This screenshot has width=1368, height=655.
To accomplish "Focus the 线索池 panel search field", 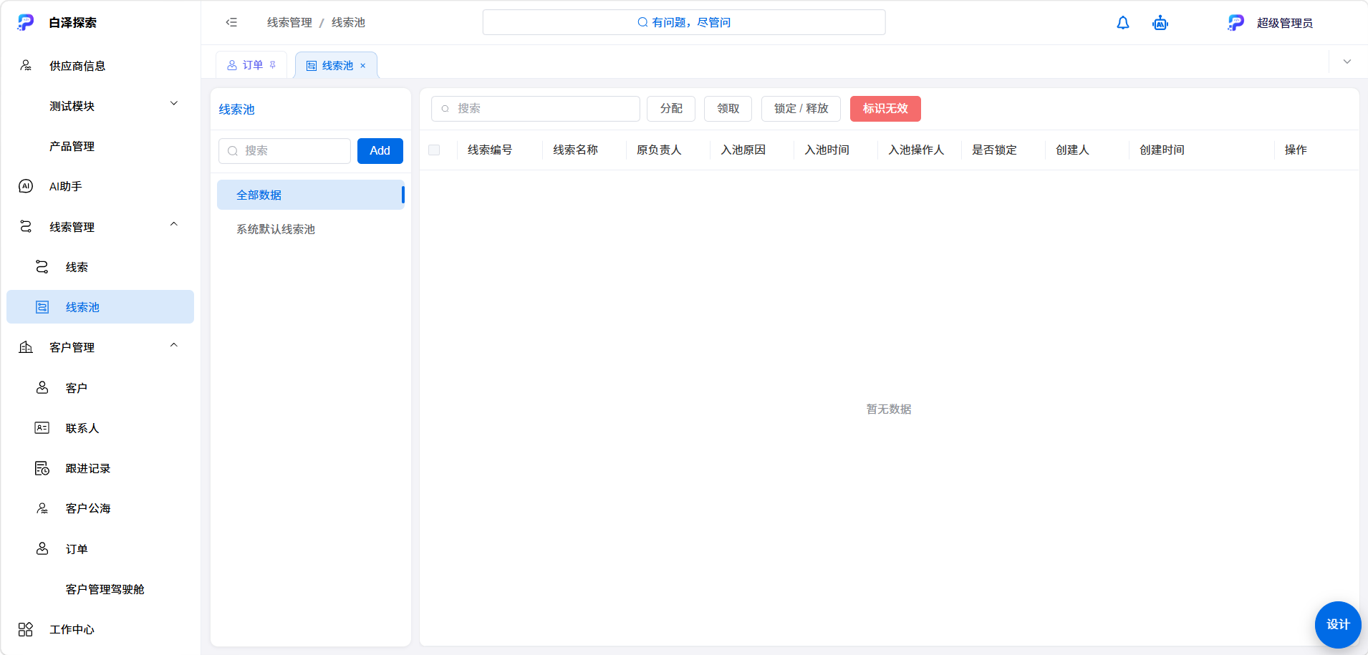I will pyautogui.click(x=284, y=151).
